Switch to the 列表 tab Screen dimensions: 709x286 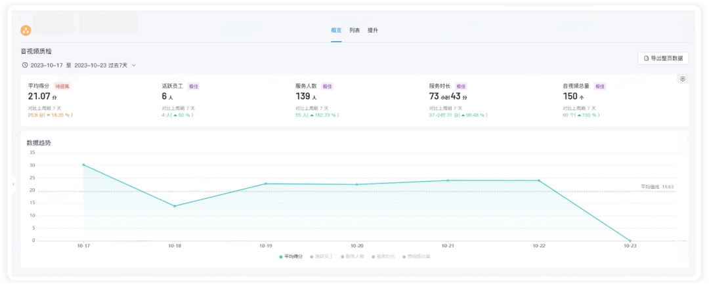point(354,30)
